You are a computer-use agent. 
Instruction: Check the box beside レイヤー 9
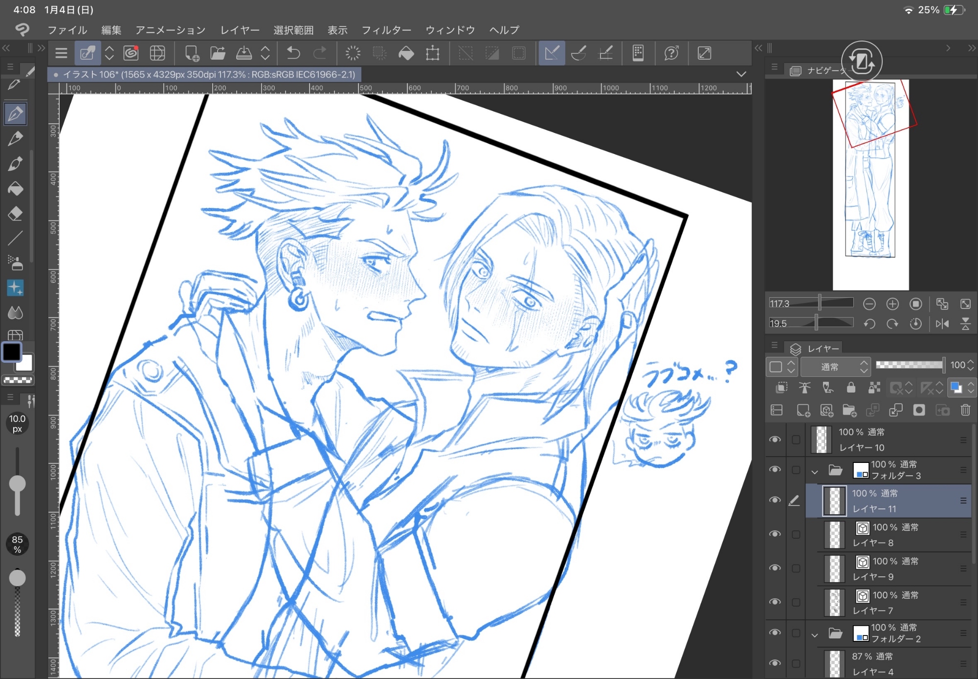point(796,568)
